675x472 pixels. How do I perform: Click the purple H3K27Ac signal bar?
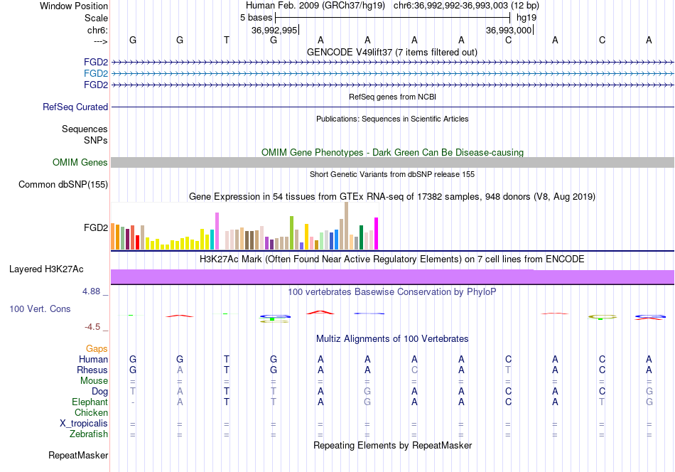coord(392,277)
